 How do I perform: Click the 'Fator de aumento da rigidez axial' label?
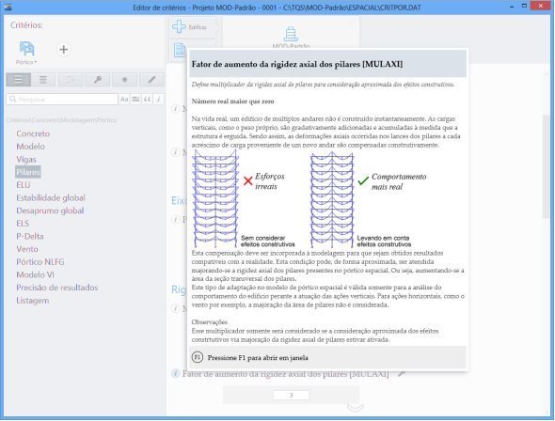pyautogui.click(x=285, y=374)
